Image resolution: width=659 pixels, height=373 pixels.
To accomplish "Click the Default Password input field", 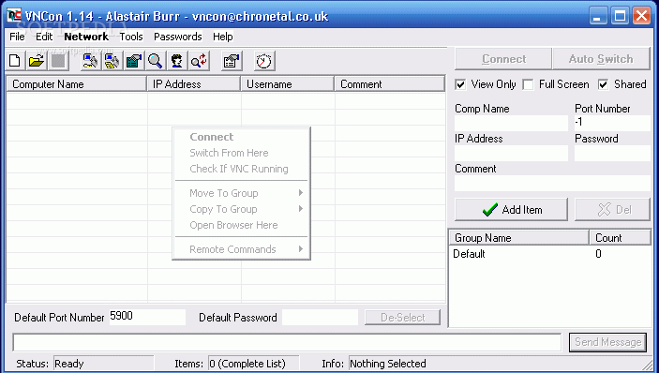I will pos(320,317).
